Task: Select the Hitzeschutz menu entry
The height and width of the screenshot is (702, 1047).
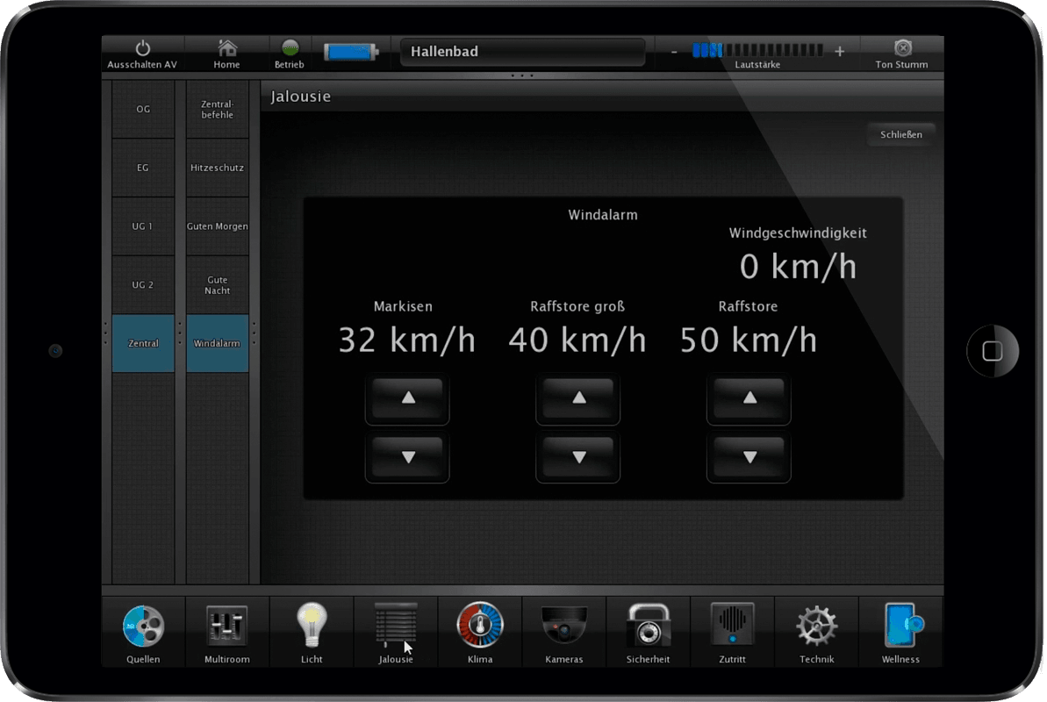Action: 218,168
